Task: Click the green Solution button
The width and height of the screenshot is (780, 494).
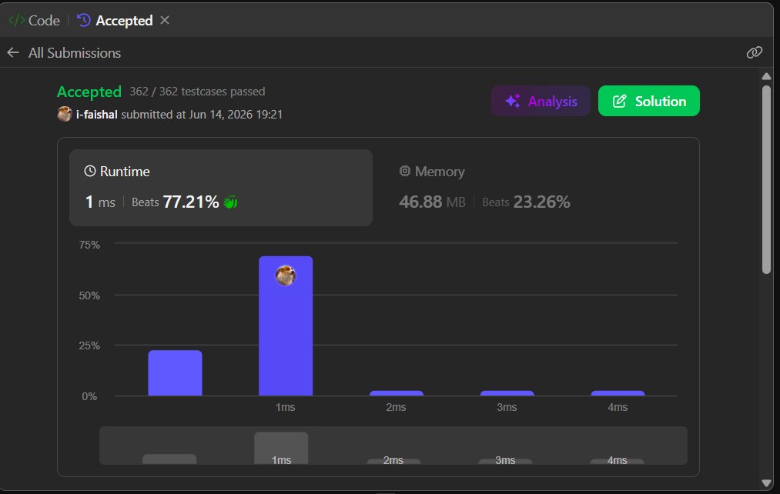Action: 648,101
